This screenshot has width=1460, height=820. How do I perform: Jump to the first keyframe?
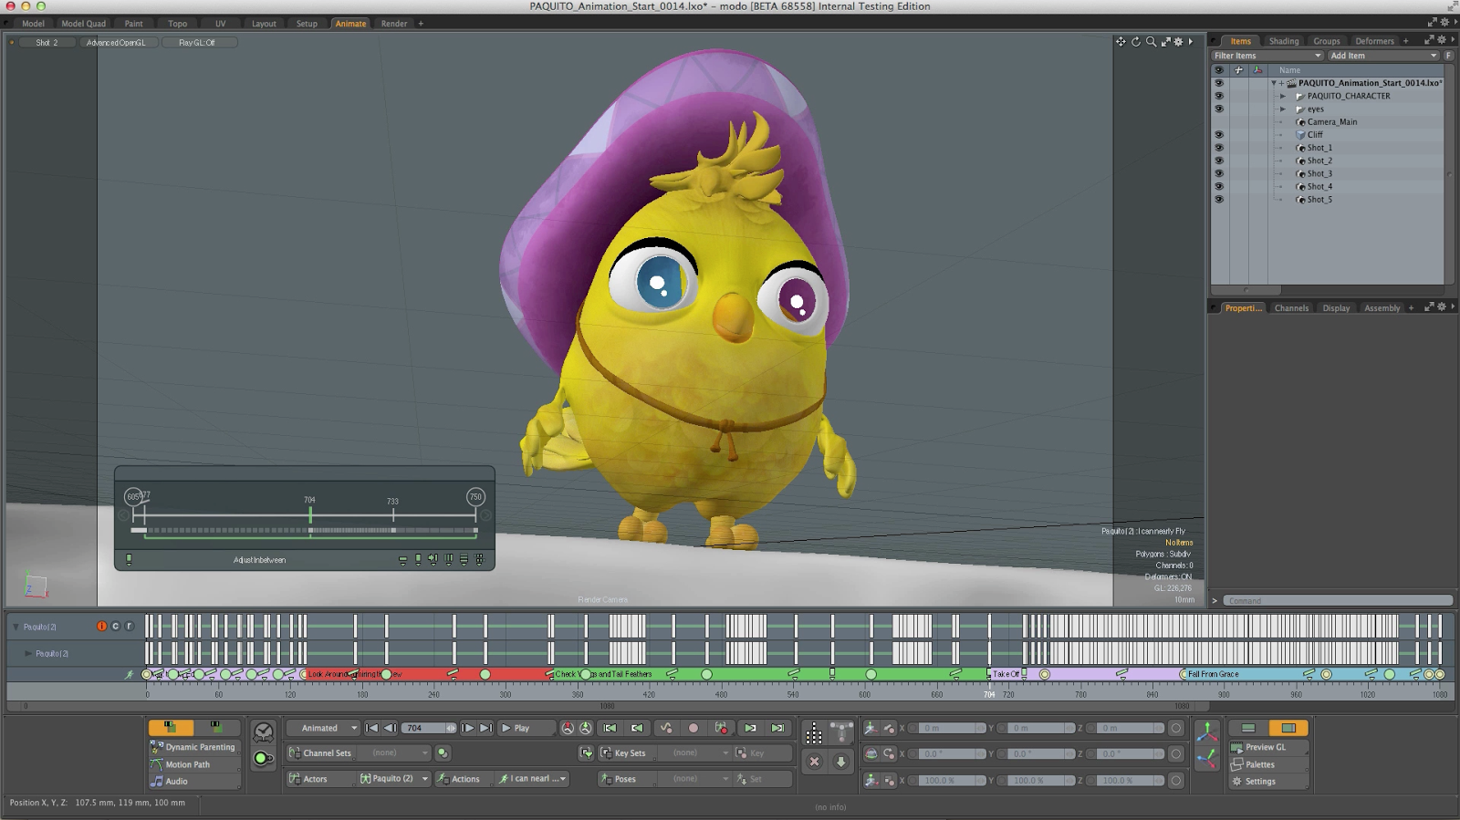coord(610,728)
